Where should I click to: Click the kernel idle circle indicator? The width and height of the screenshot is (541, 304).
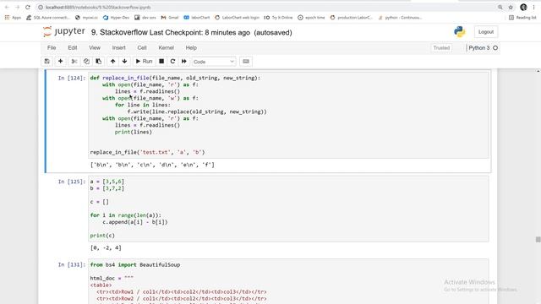495,48
